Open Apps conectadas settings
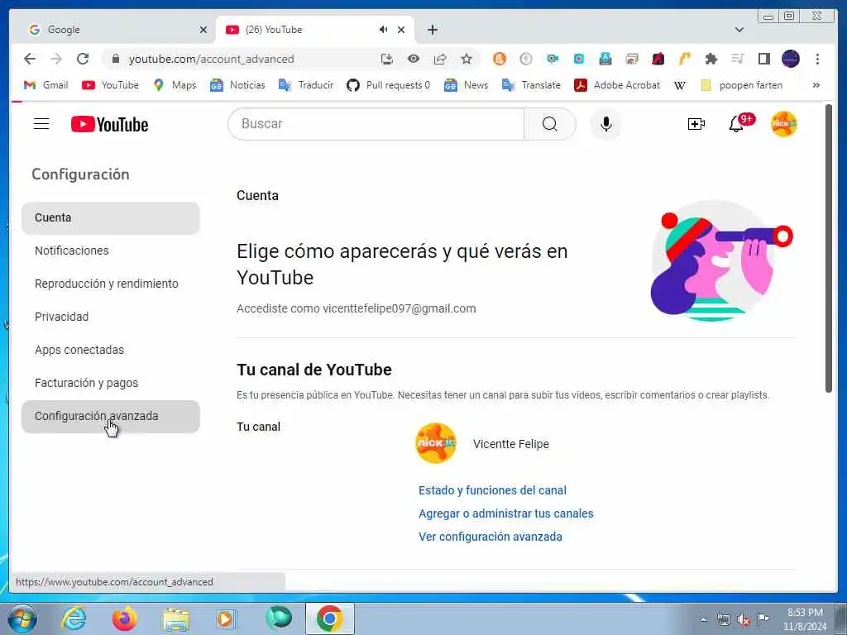 point(111,350)
